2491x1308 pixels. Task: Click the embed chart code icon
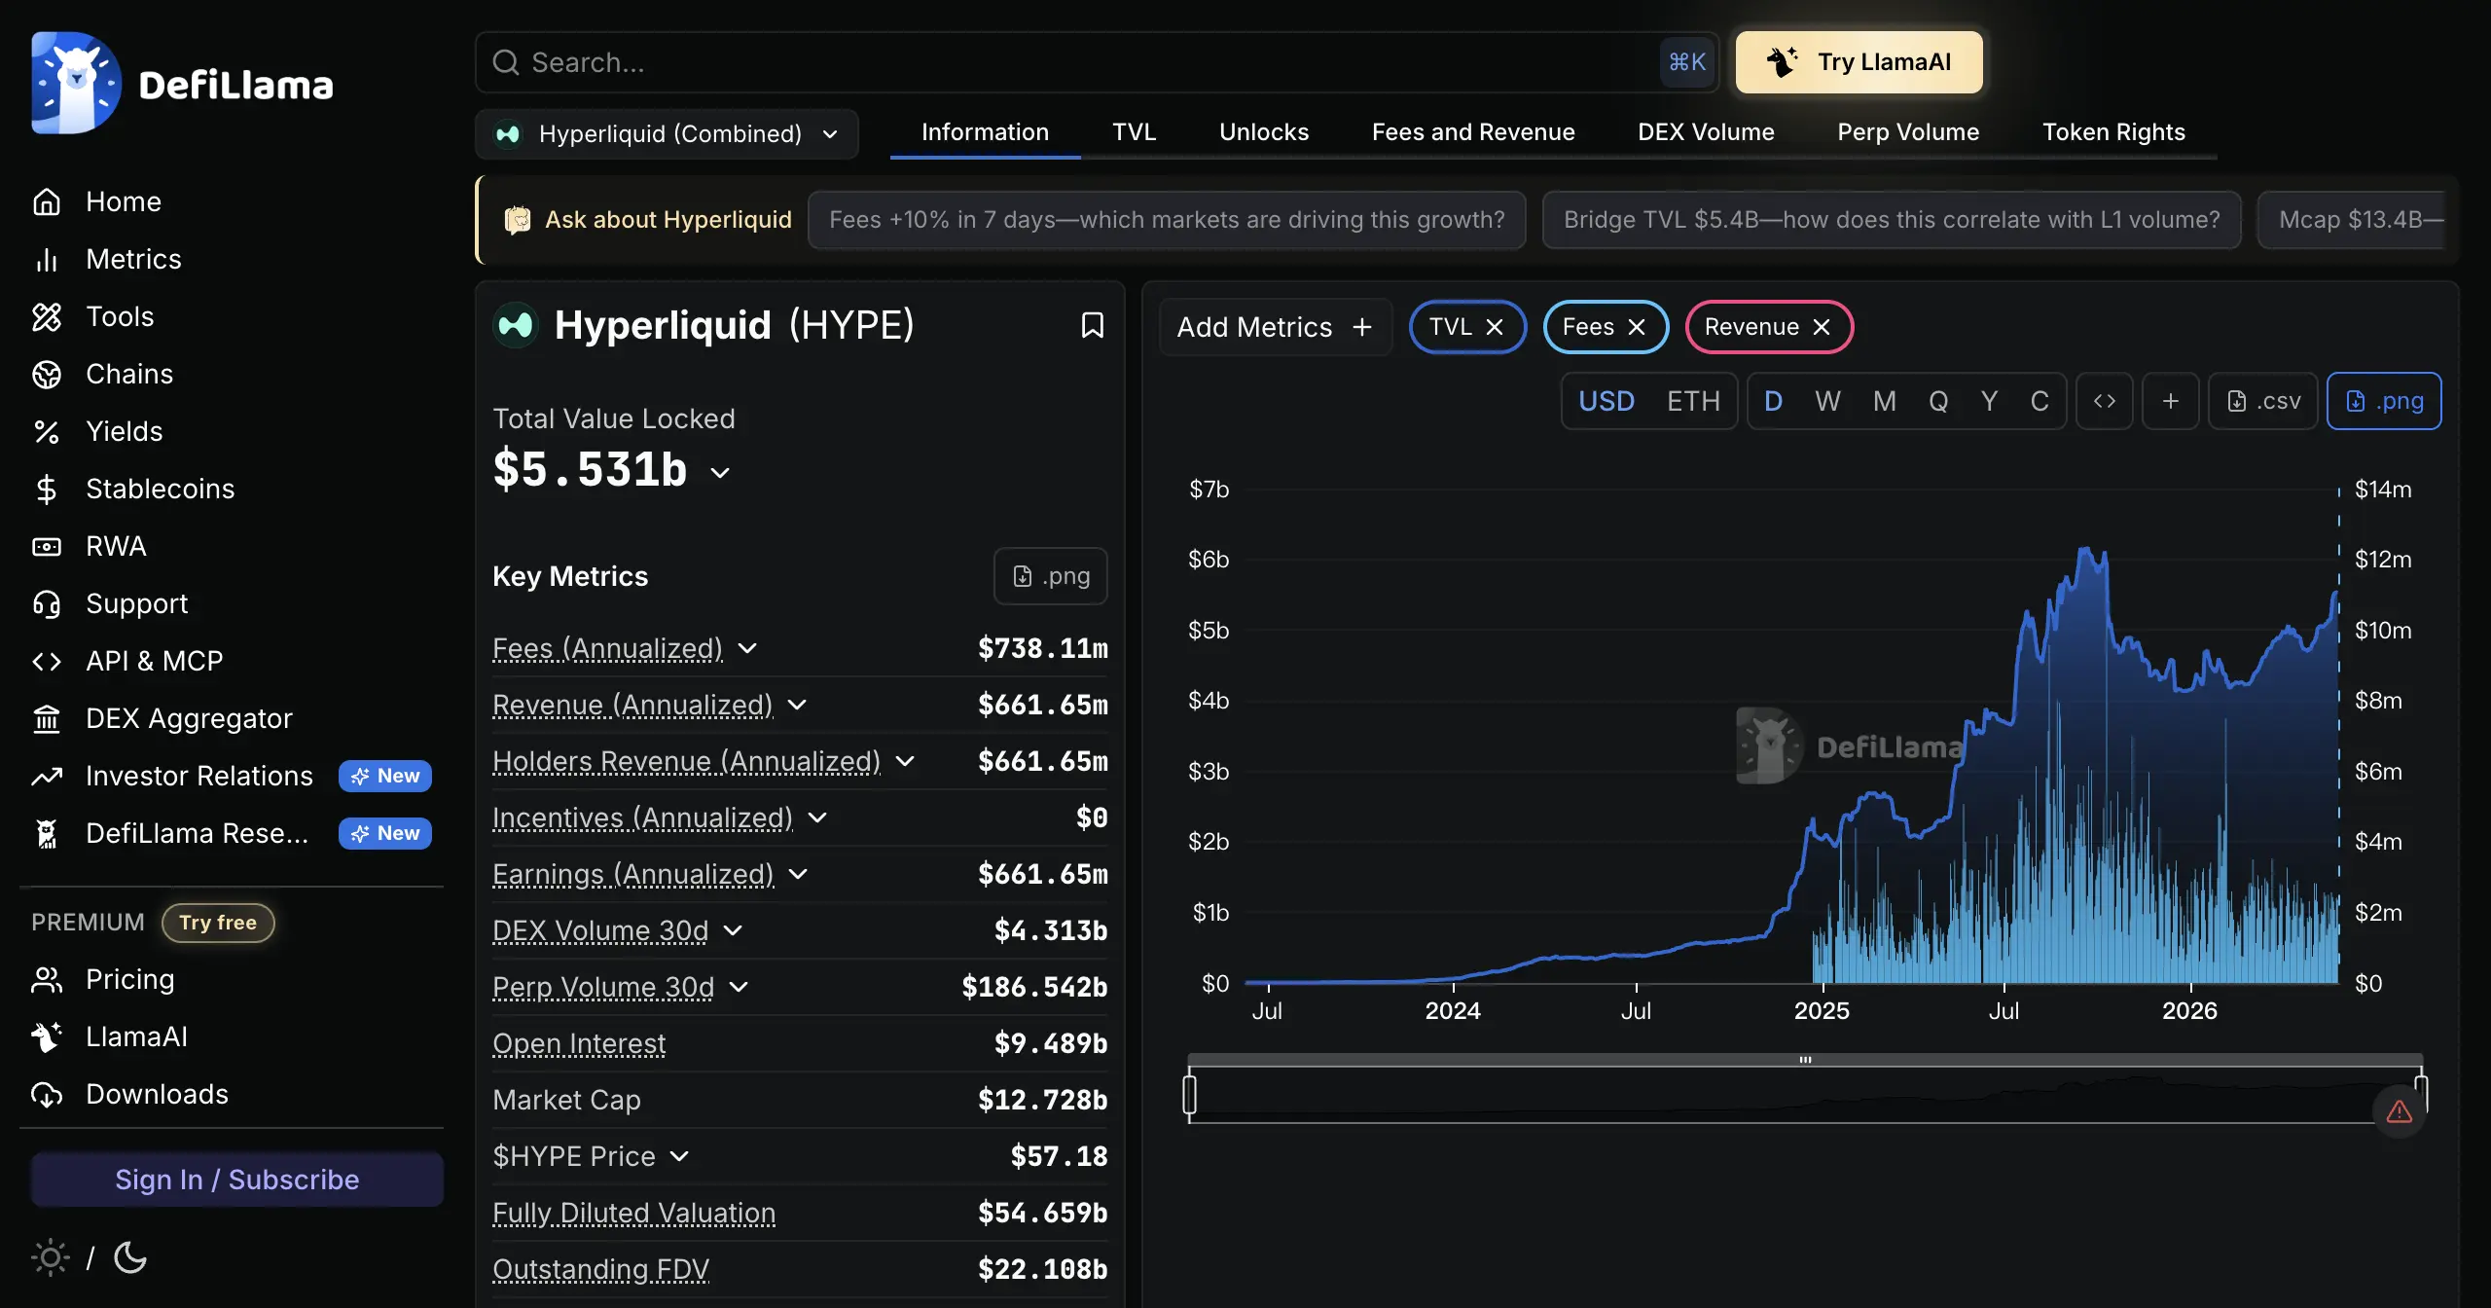click(x=2105, y=401)
